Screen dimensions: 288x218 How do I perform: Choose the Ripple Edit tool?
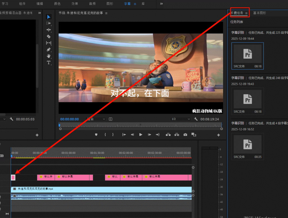[49, 30]
